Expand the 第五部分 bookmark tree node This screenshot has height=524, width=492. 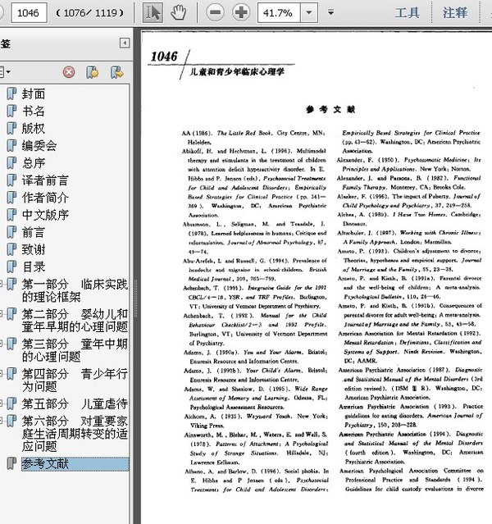[2, 403]
